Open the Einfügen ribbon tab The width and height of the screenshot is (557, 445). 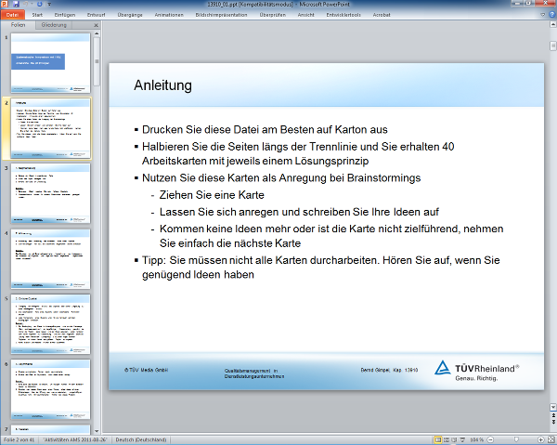(x=65, y=15)
